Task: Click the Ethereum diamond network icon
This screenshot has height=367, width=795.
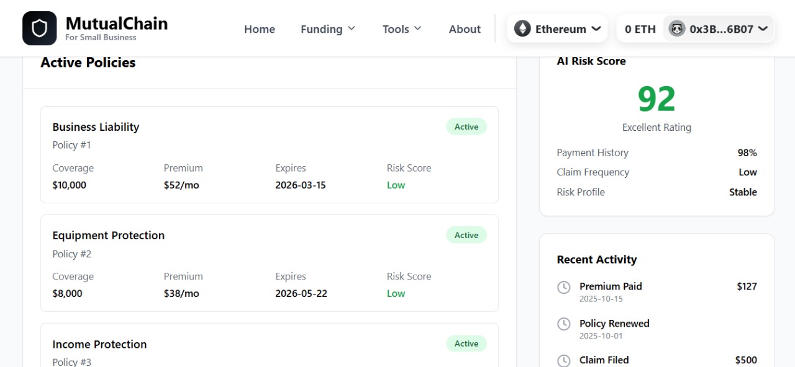Action: point(522,29)
